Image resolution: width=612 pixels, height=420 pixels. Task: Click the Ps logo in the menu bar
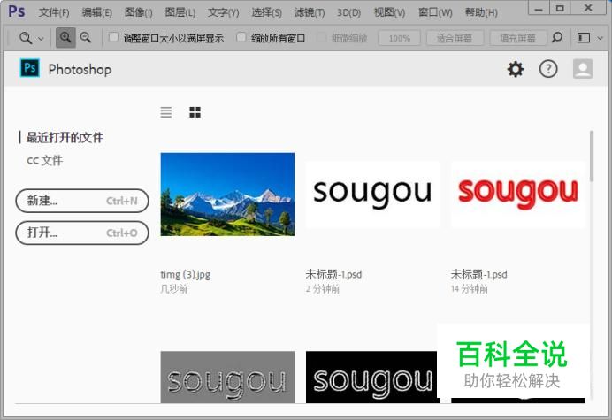17,11
